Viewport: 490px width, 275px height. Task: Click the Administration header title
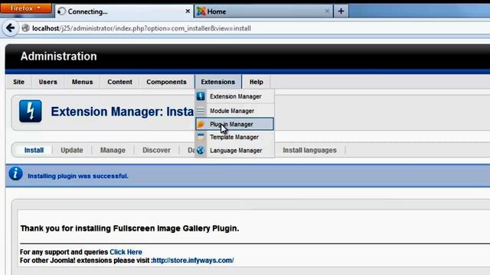pos(59,57)
